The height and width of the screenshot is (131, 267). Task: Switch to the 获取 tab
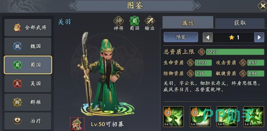pos(240,23)
